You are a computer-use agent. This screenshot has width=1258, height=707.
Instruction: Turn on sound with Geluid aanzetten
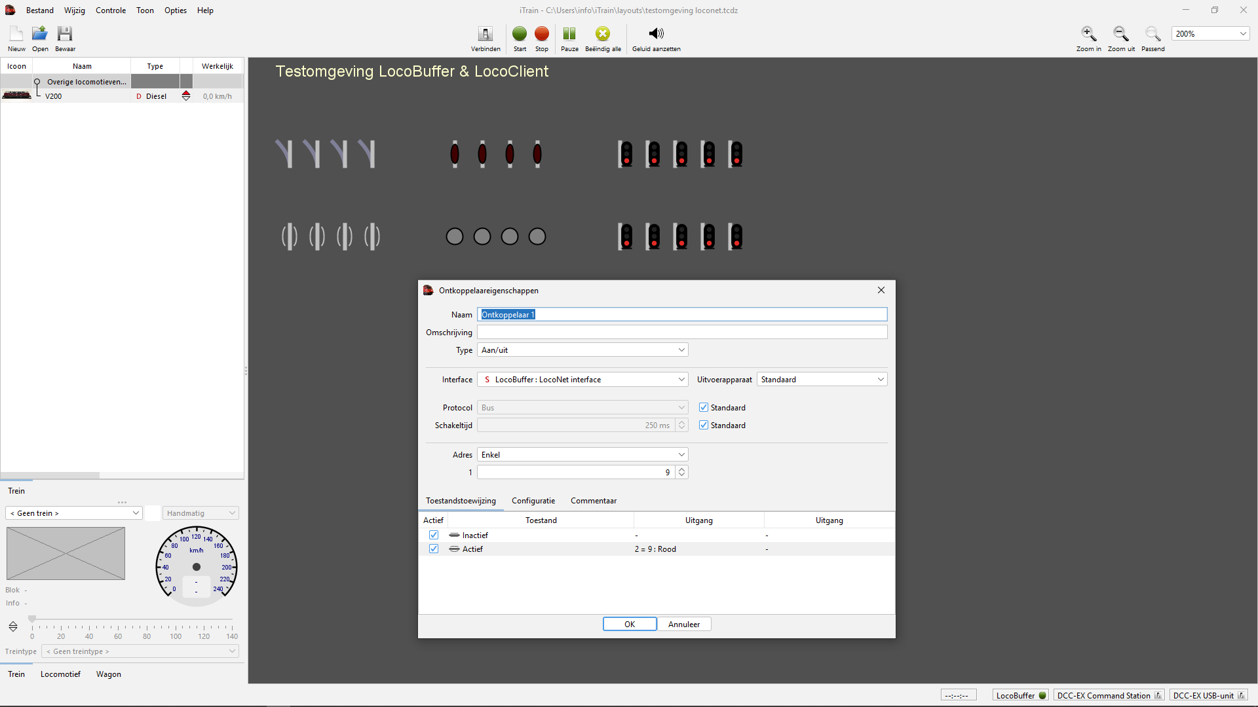(656, 34)
